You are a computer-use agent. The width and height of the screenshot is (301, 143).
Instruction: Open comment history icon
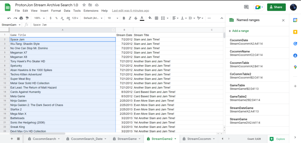pos(246,7)
